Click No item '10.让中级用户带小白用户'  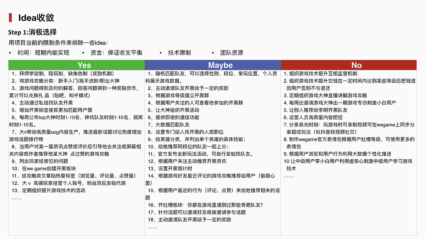tap(348, 165)
